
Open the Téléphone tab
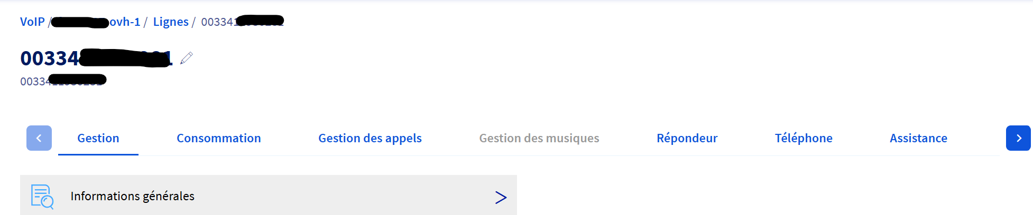pos(803,138)
